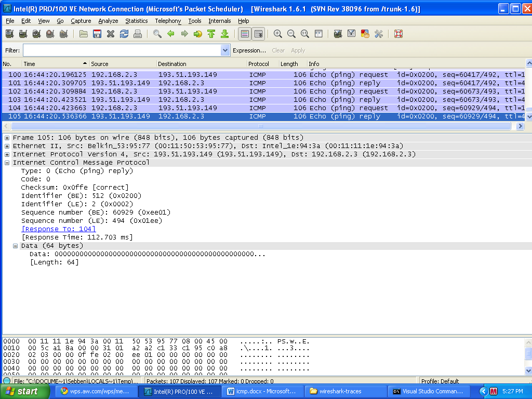Viewport: 532px width, 399px height.
Task: Switch to icmp.docx Microsoft Word taskbar
Action: [x=263, y=392]
